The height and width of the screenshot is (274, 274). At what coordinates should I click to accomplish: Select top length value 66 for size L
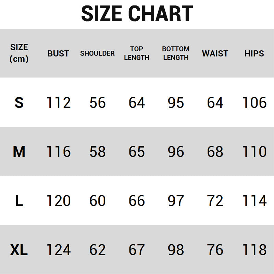137,201
